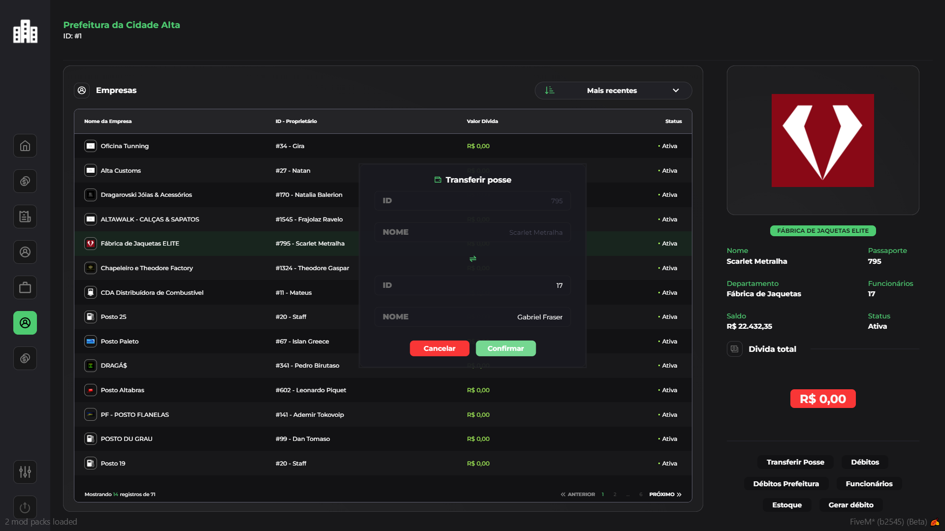Click the clipboard report sidebar icon

(x=25, y=217)
